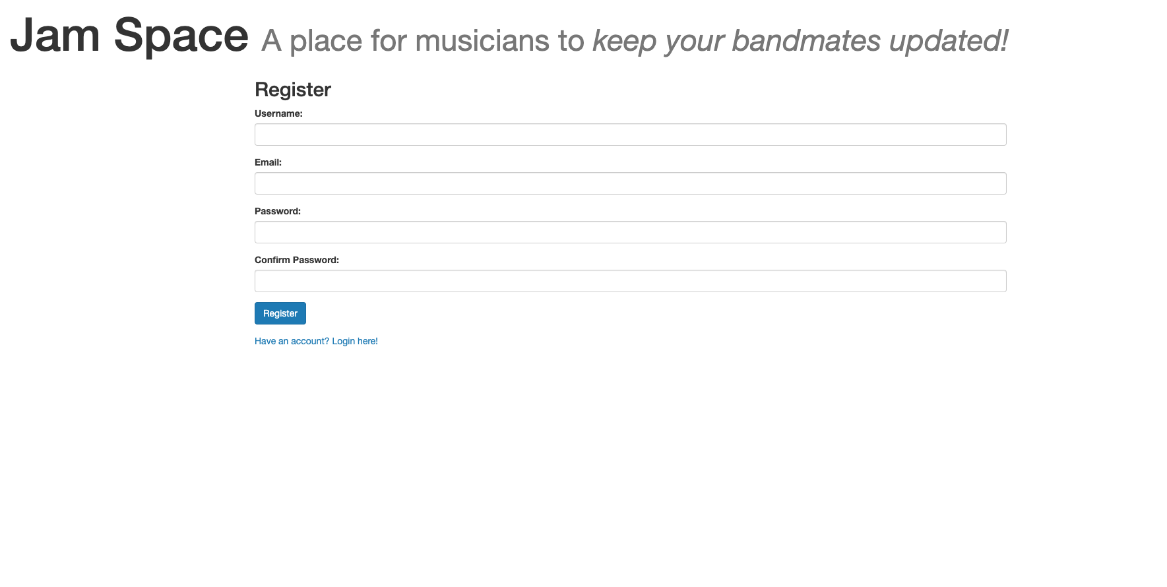Click the empty Password text box
The height and width of the screenshot is (587, 1167).
pos(629,232)
